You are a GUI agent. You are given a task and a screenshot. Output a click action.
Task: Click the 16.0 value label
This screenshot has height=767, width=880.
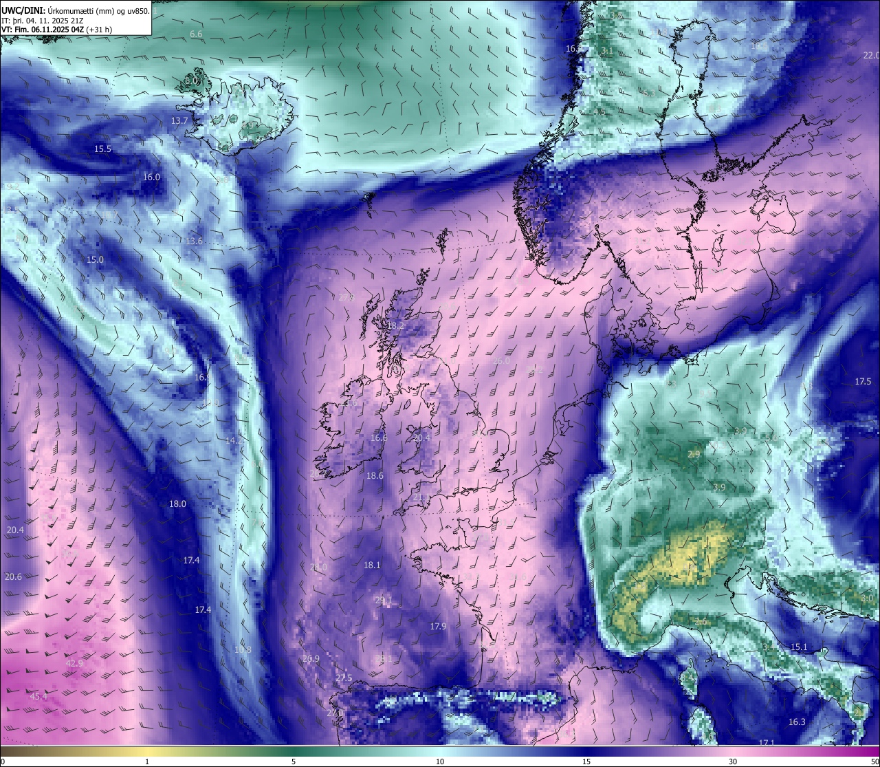point(151,177)
